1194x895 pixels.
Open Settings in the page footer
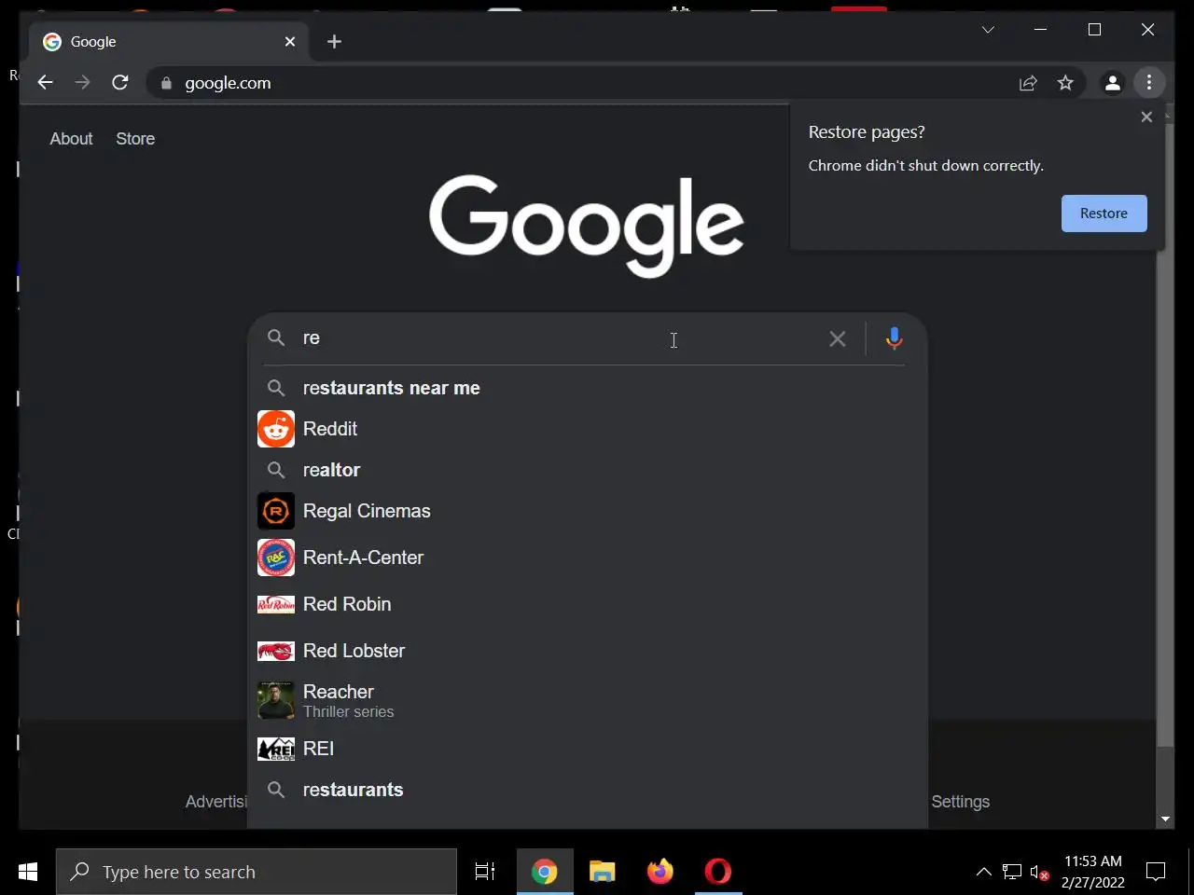(960, 802)
